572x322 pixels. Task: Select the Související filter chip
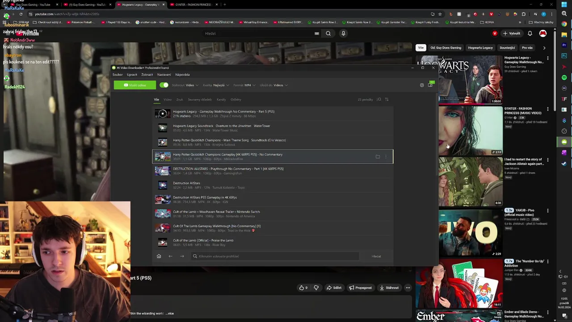(507, 47)
